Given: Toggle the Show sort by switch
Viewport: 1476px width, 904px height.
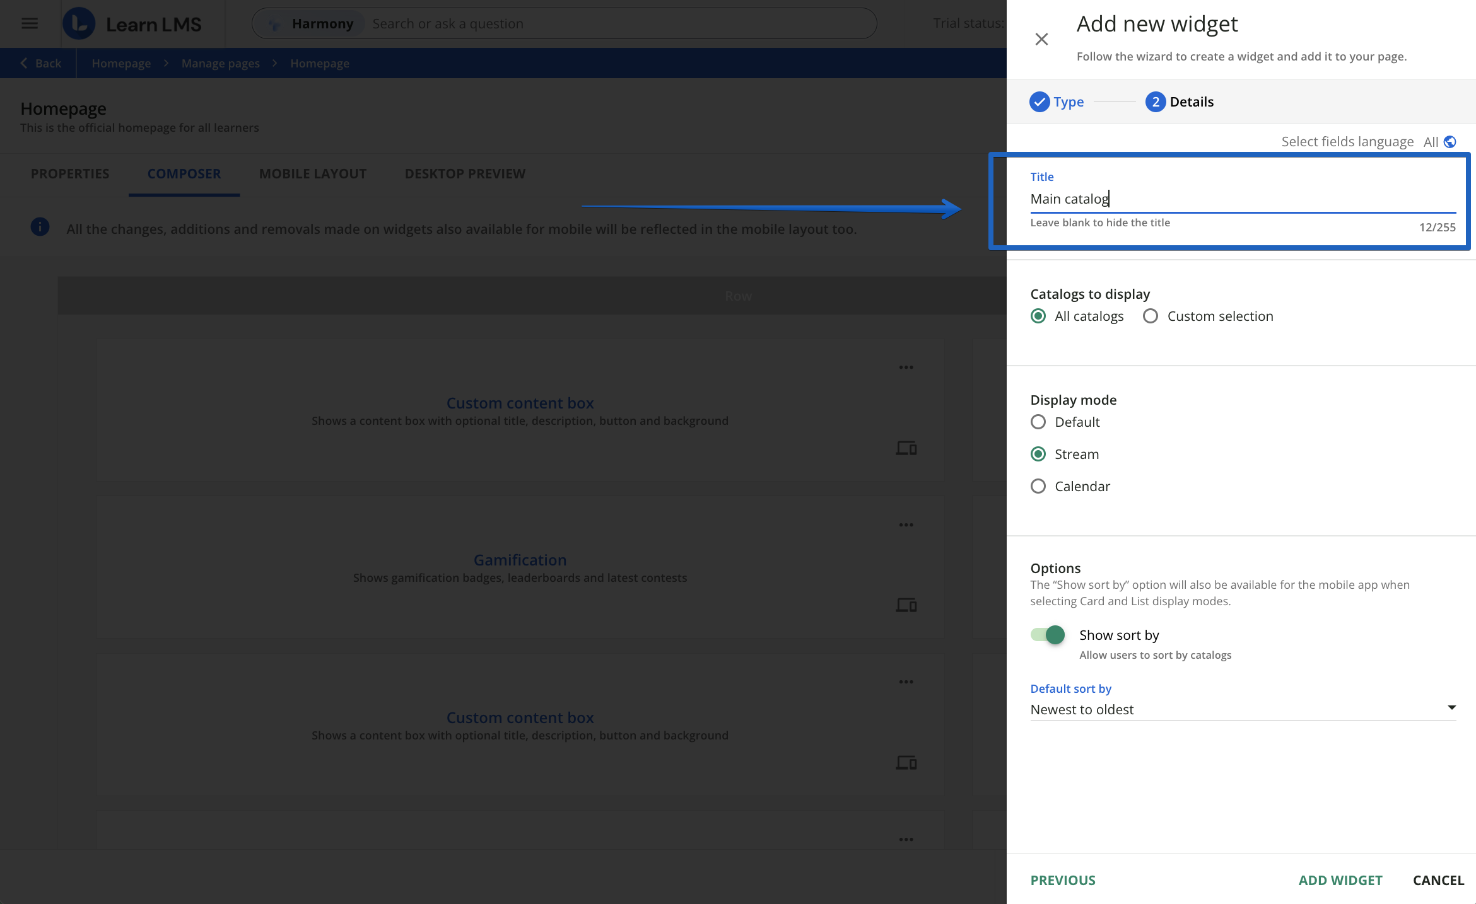Looking at the screenshot, I should point(1048,635).
